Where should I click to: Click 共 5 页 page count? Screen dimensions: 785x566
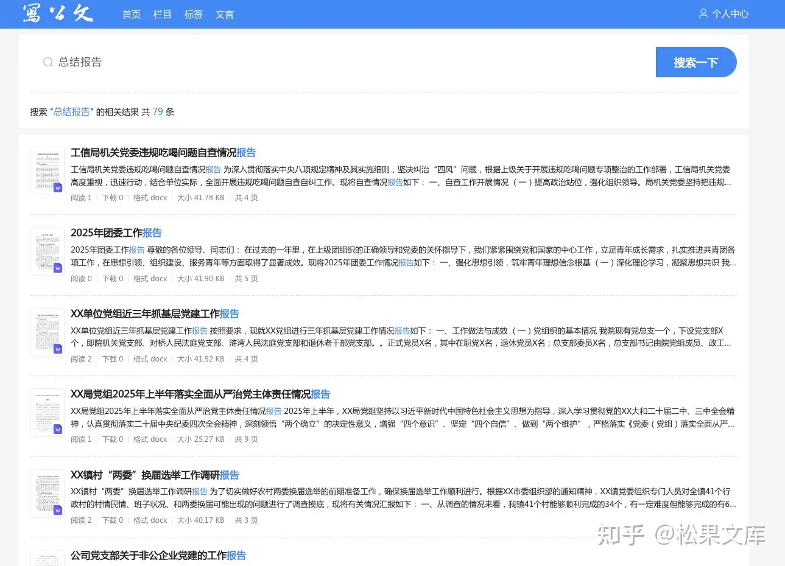point(247,279)
